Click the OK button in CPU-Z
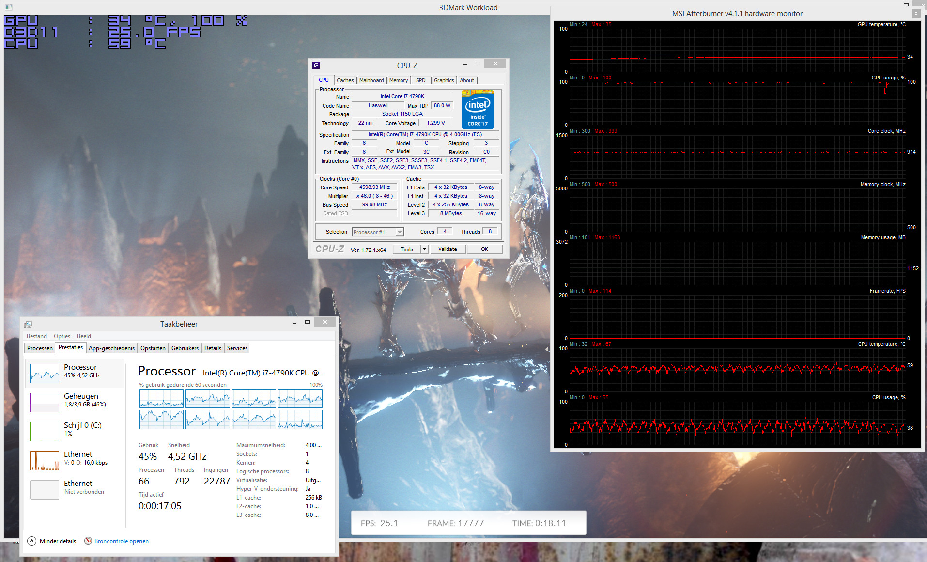Image resolution: width=927 pixels, height=562 pixels. pos(484,249)
